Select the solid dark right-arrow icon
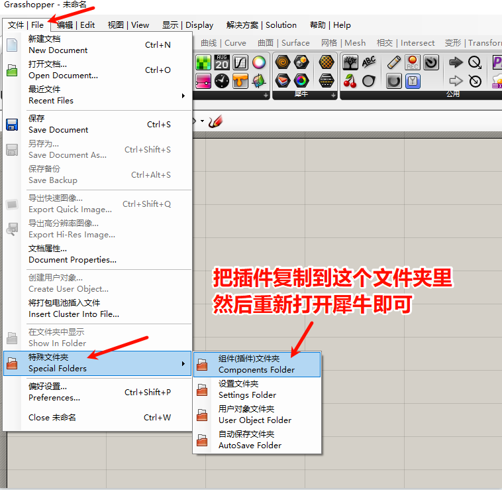This screenshot has width=502, height=490. click(x=456, y=62)
